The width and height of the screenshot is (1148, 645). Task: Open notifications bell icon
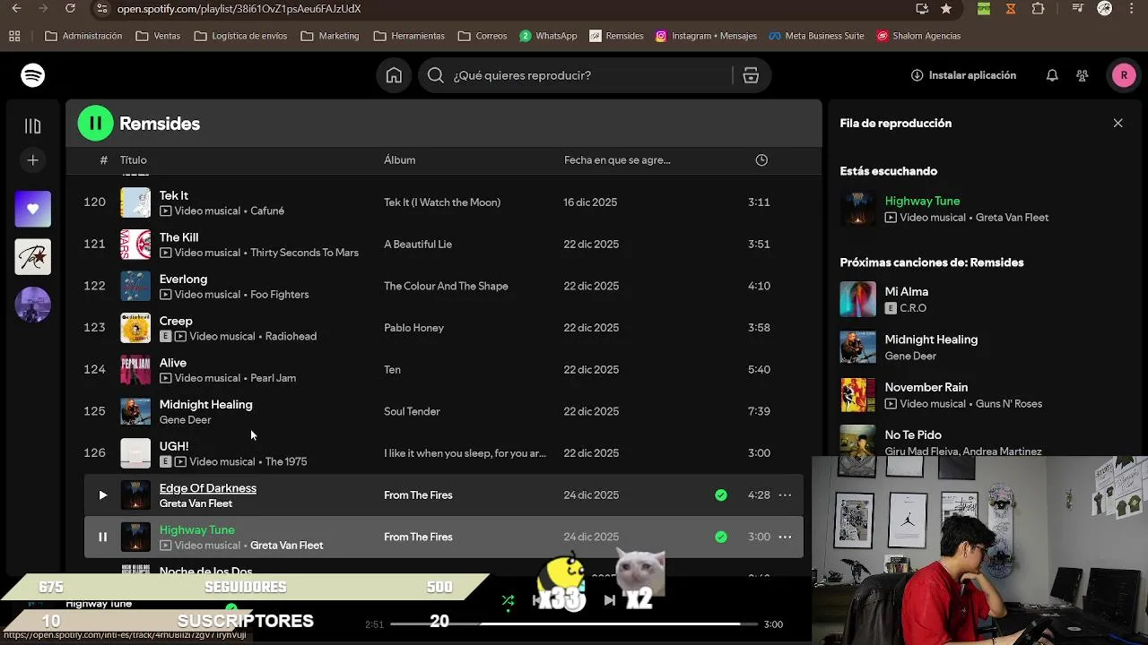tap(1052, 75)
